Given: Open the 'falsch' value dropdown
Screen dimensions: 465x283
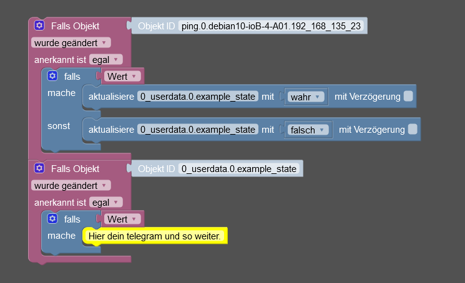Looking at the screenshot, I should [308, 130].
